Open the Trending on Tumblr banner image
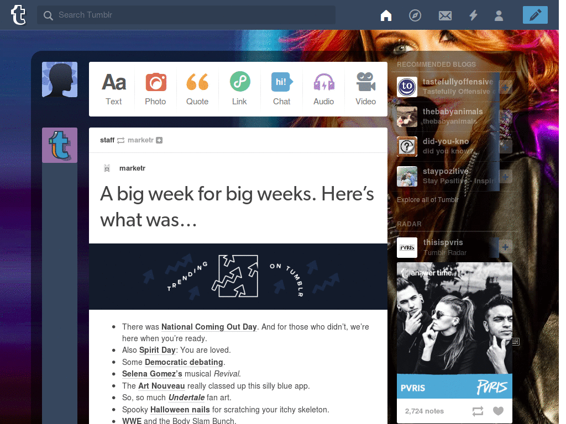 tap(238, 277)
